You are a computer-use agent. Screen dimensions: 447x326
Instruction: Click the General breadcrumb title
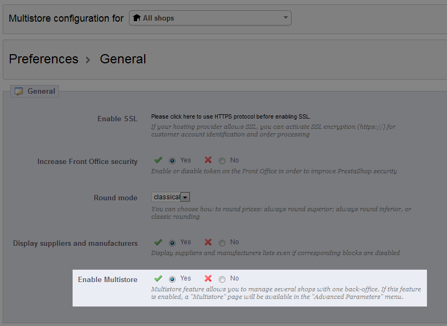(123, 59)
